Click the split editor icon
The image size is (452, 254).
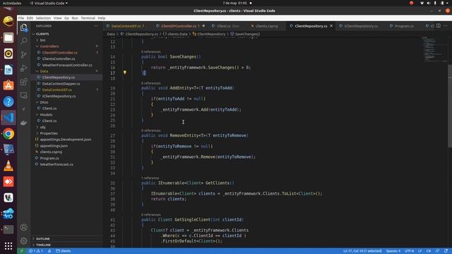tap(439, 26)
